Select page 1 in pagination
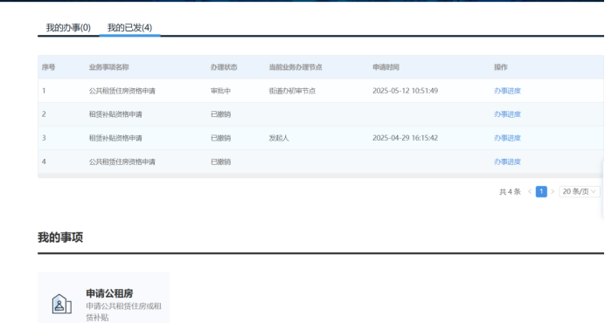 tap(541, 191)
